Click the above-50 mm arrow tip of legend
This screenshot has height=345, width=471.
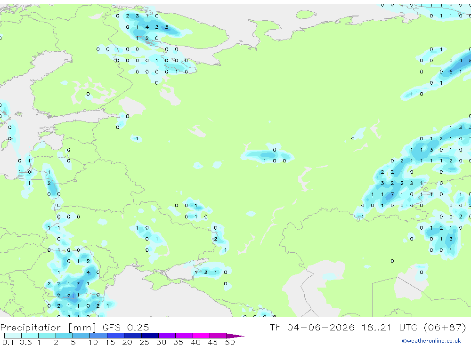(235, 336)
